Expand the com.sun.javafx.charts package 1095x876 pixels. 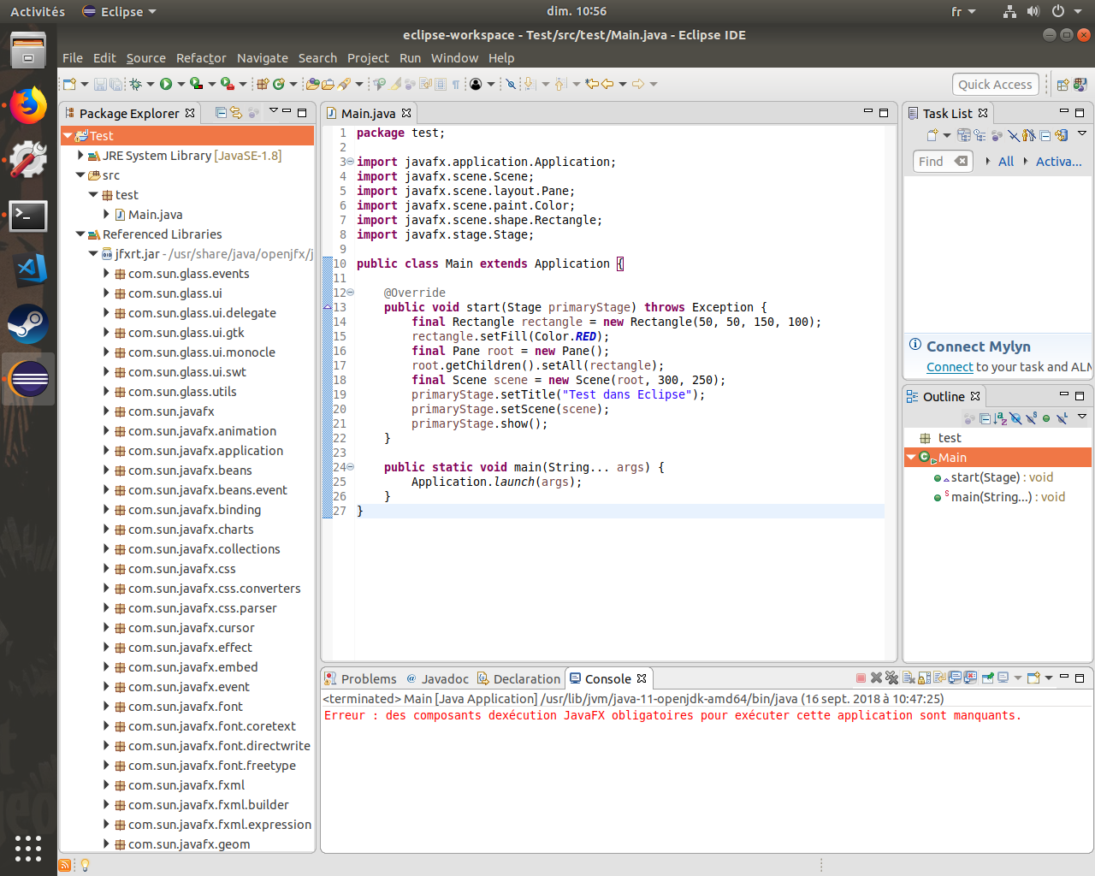point(104,530)
